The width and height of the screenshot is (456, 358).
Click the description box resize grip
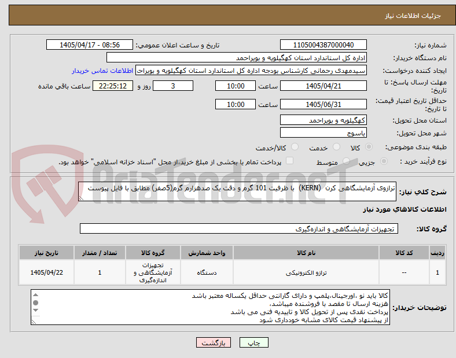(x=81, y=198)
